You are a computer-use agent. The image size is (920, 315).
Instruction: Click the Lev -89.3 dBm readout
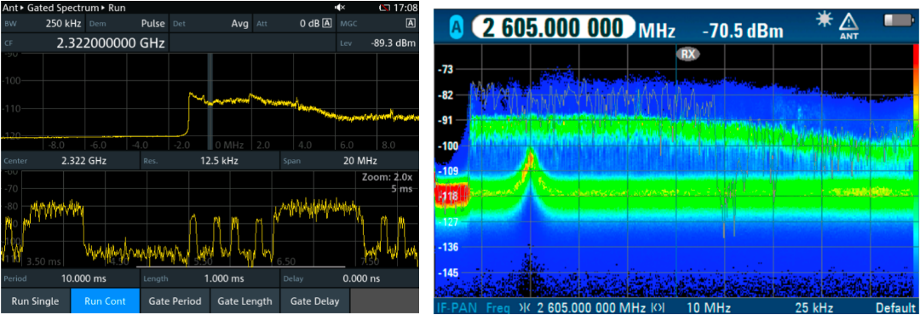378,43
